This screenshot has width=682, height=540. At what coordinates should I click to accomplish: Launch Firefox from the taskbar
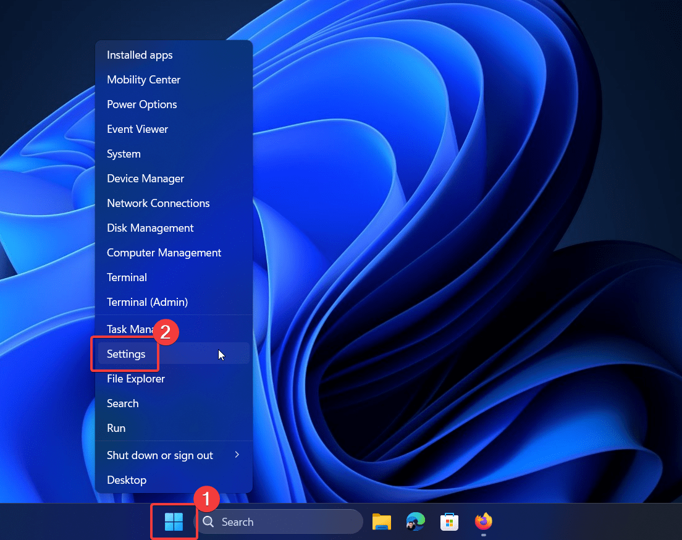[483, 522]
